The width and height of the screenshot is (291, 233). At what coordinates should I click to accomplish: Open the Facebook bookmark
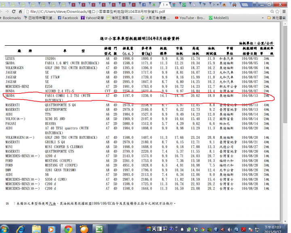click(x=68, y=18)
